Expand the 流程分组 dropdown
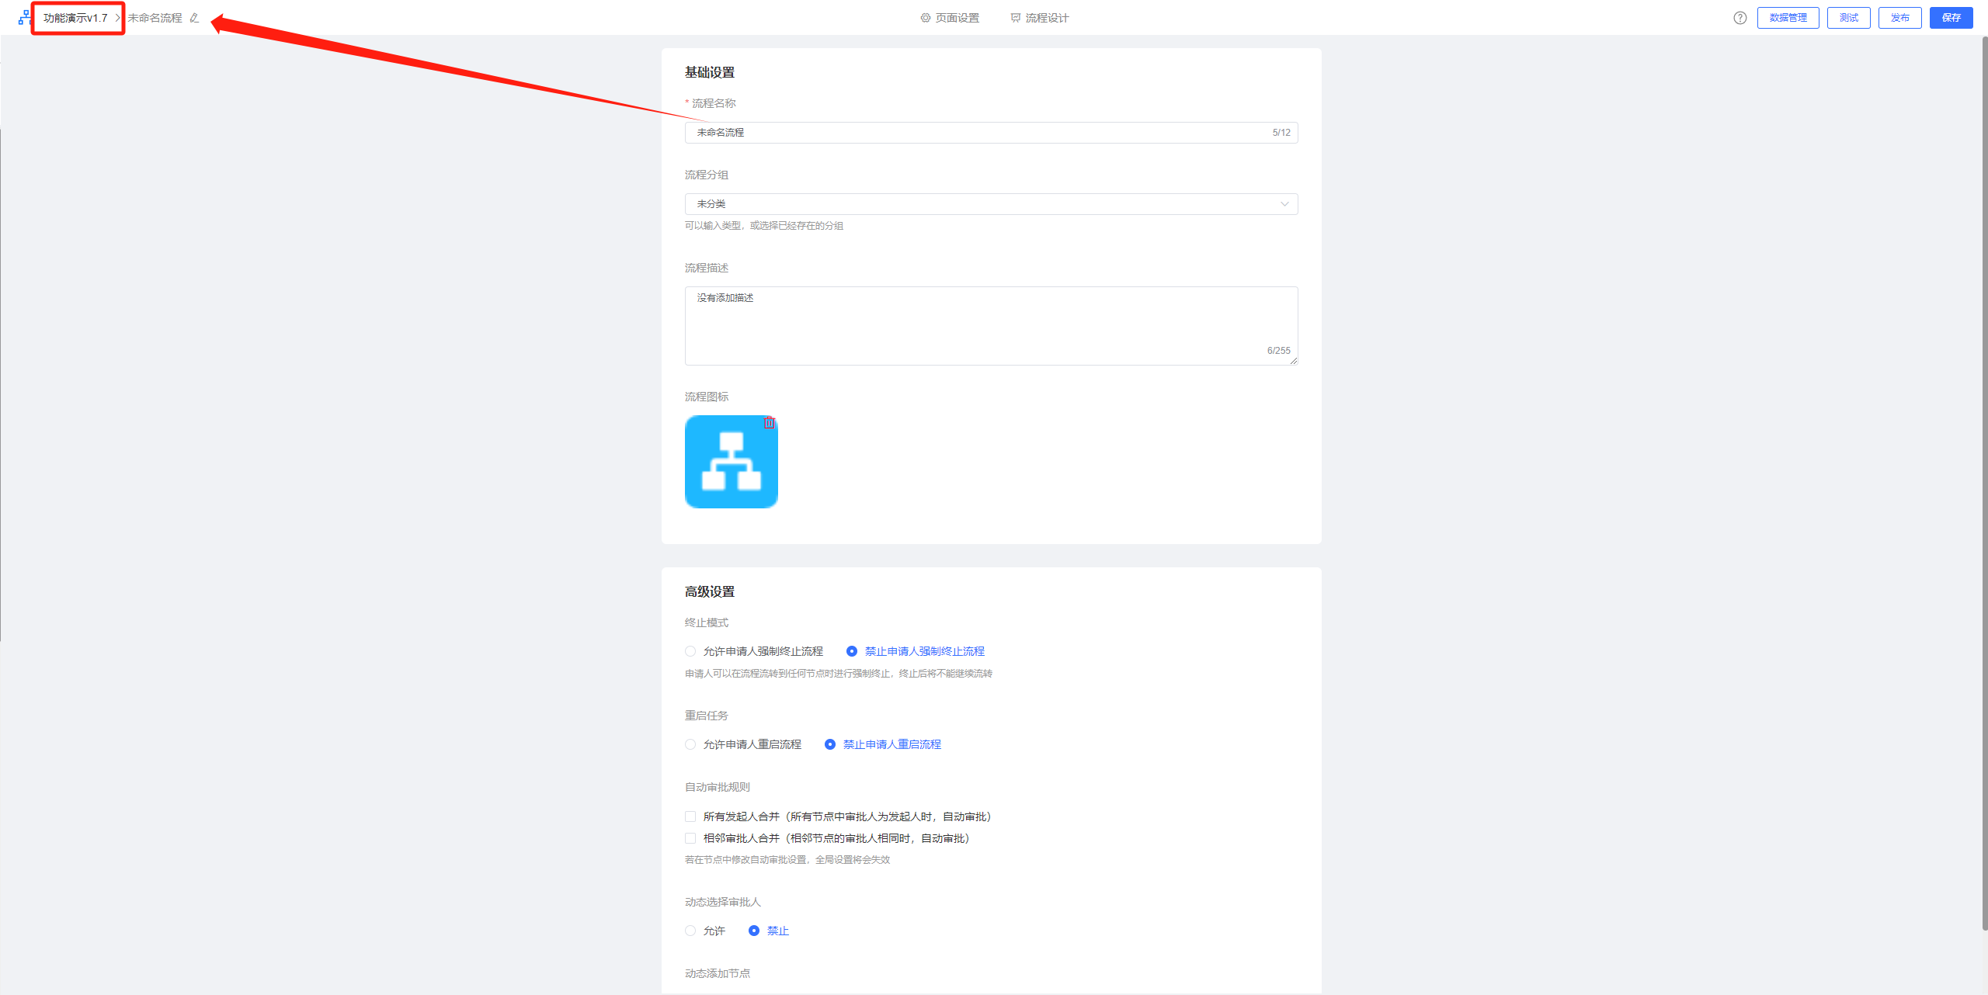Image resolution: width=1988 pixels, height=995 pixels. coord(991,204)
